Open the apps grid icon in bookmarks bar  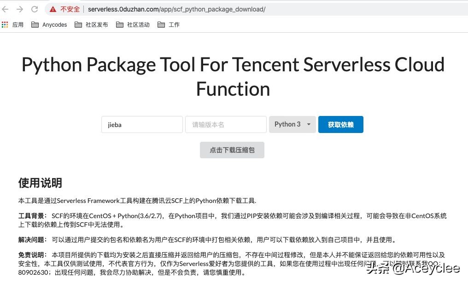coord(5,25)
